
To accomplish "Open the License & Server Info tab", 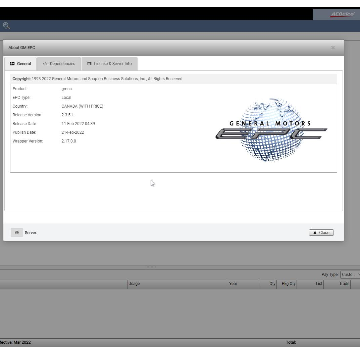I will click(109, 63).
